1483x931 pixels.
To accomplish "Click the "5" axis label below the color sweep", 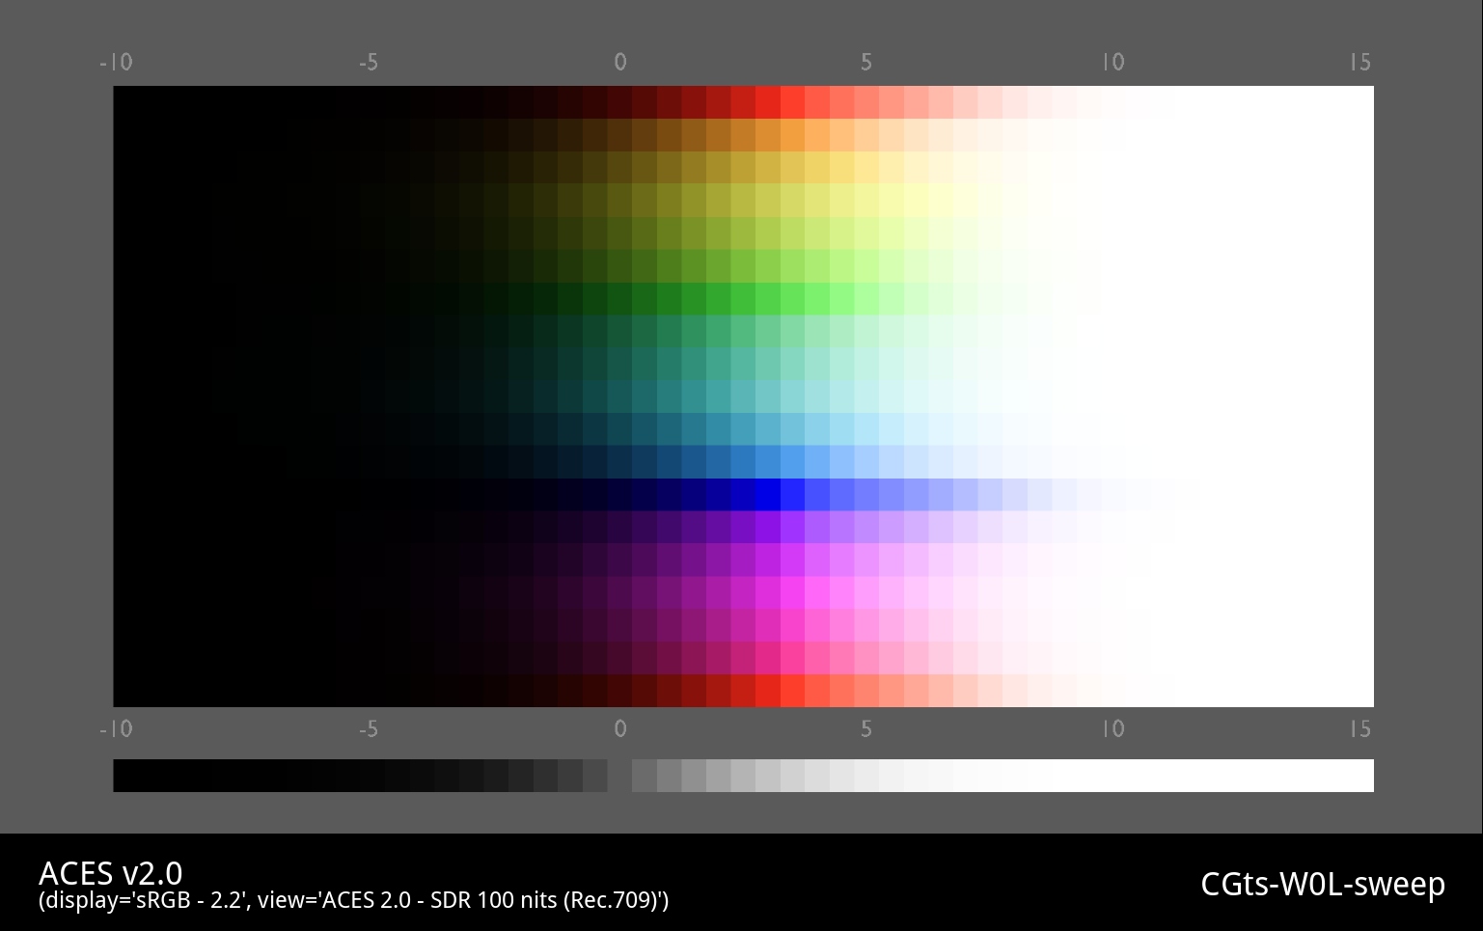I will 866,728.
